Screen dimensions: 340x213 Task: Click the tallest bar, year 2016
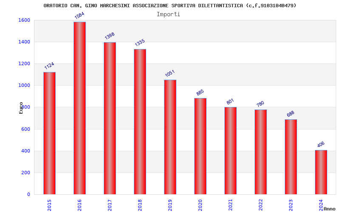tap(79, 108)
